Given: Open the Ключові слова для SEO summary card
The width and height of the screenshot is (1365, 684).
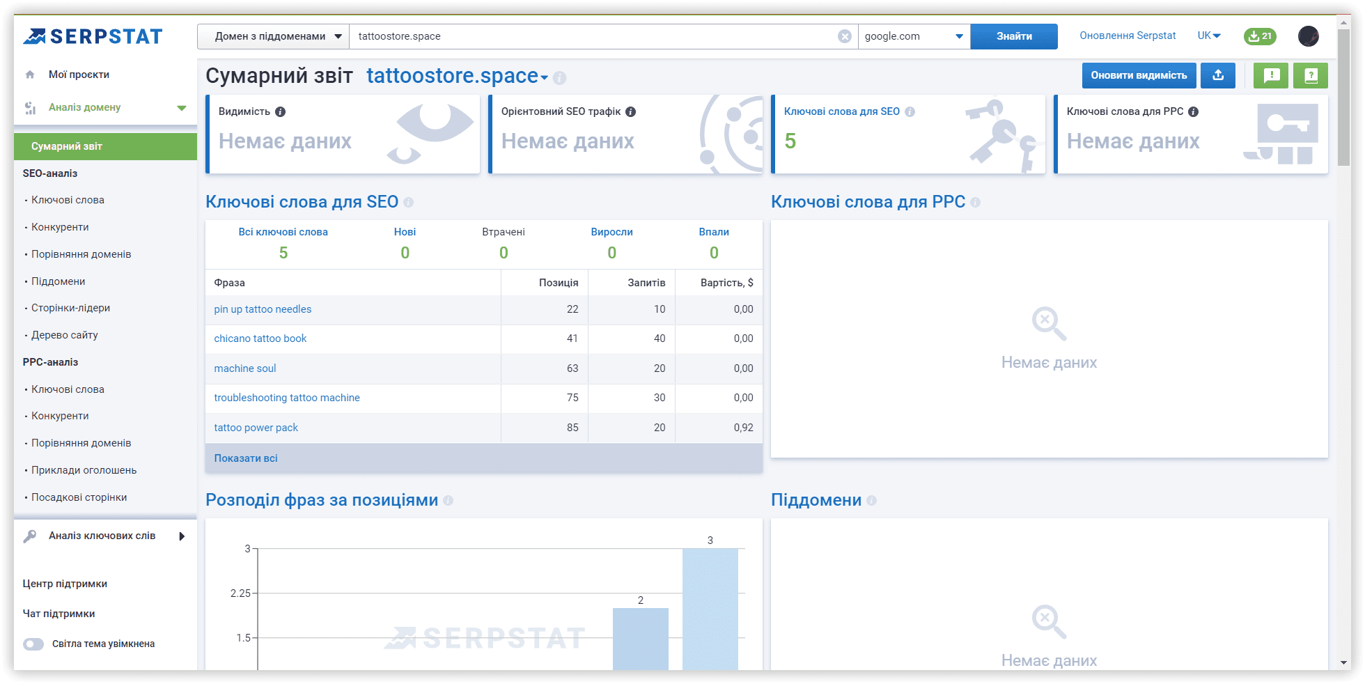Looking at the screenshot, I should 908,134.
